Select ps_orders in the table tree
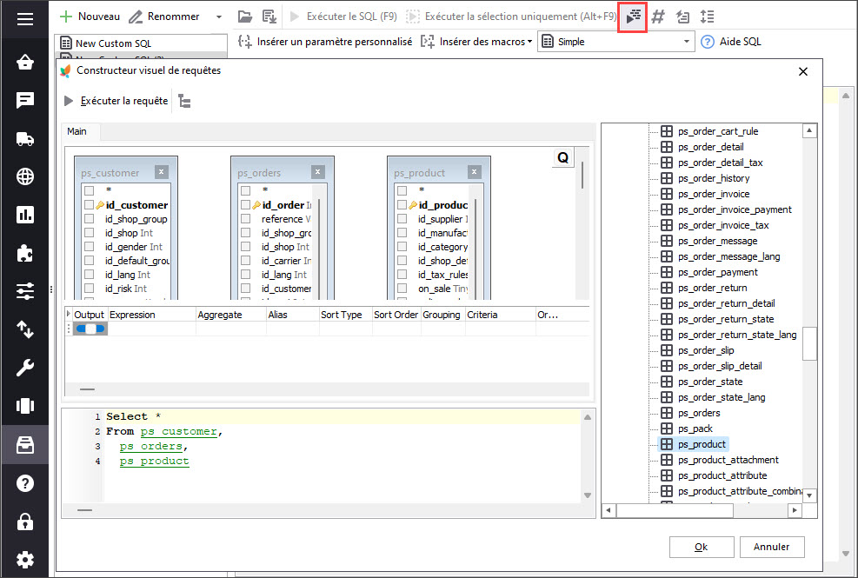 [x=699, y=413]
